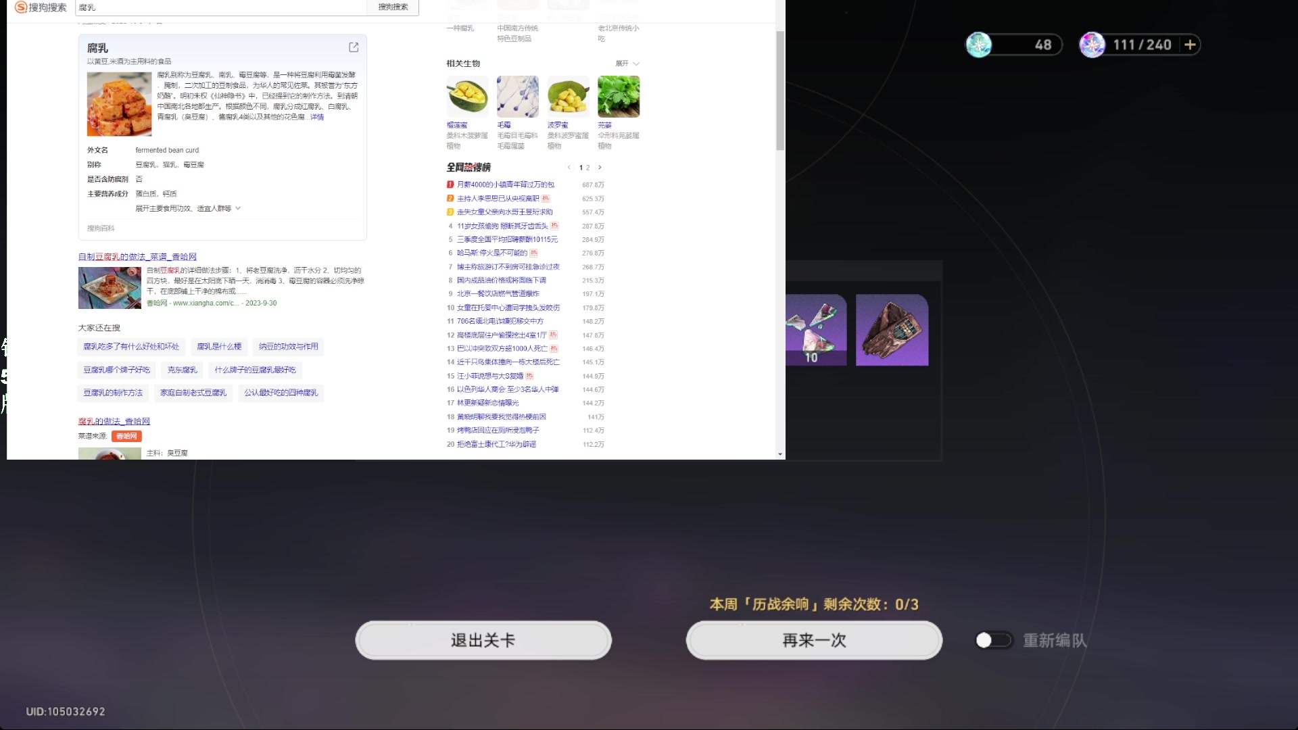Switch to hot search page 2
1298x730 pixels.
tap(588, 168)
